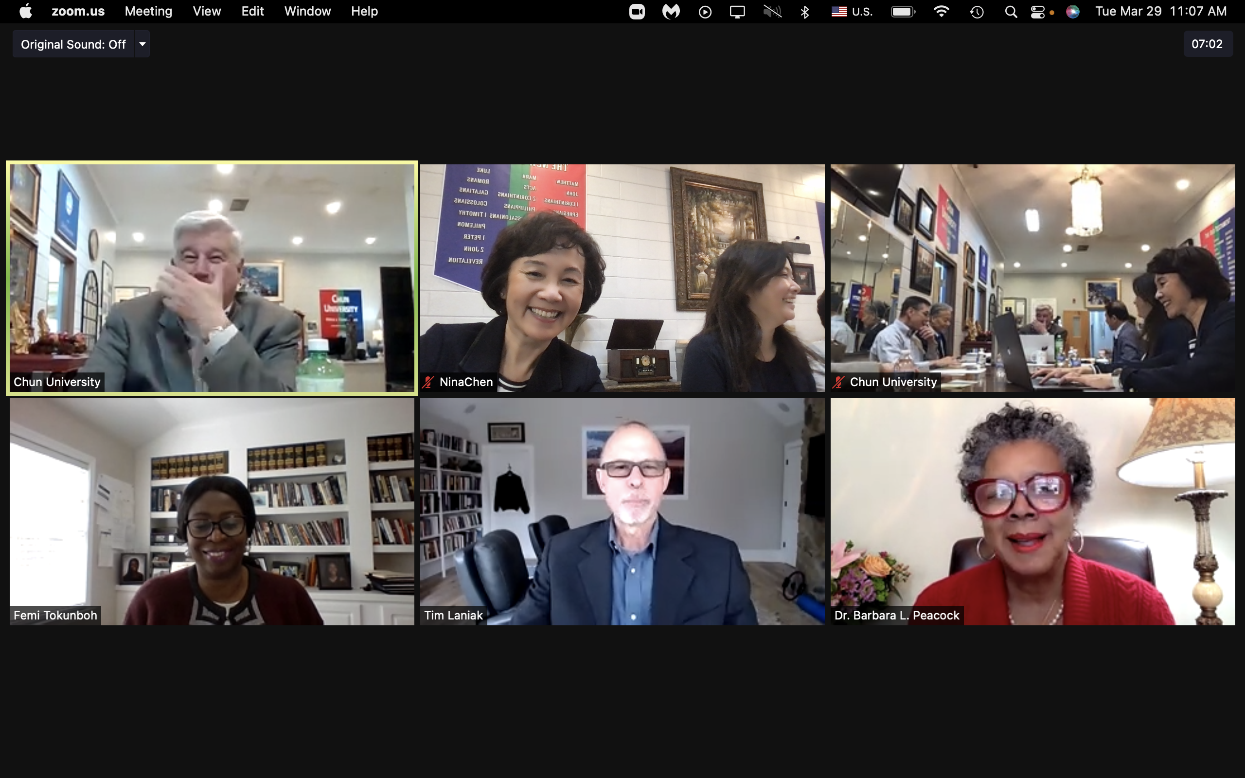Select Dr. Barbara L. Peacock's video tile

pos(1032,511)
